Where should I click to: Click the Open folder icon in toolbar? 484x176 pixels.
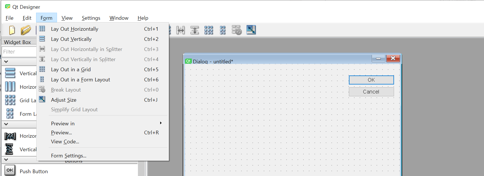[26, 30]
